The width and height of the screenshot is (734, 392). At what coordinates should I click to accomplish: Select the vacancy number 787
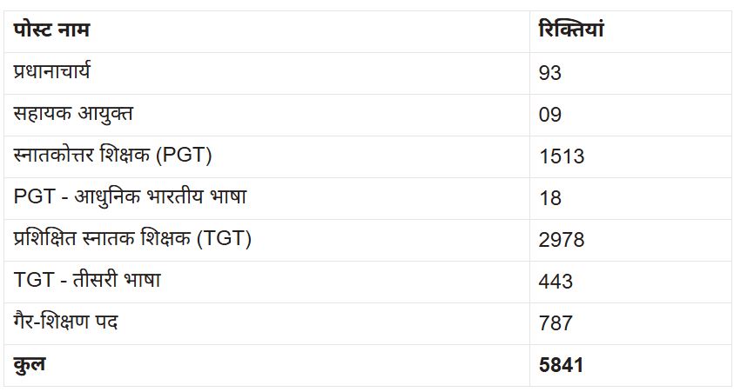pos(556,323)
